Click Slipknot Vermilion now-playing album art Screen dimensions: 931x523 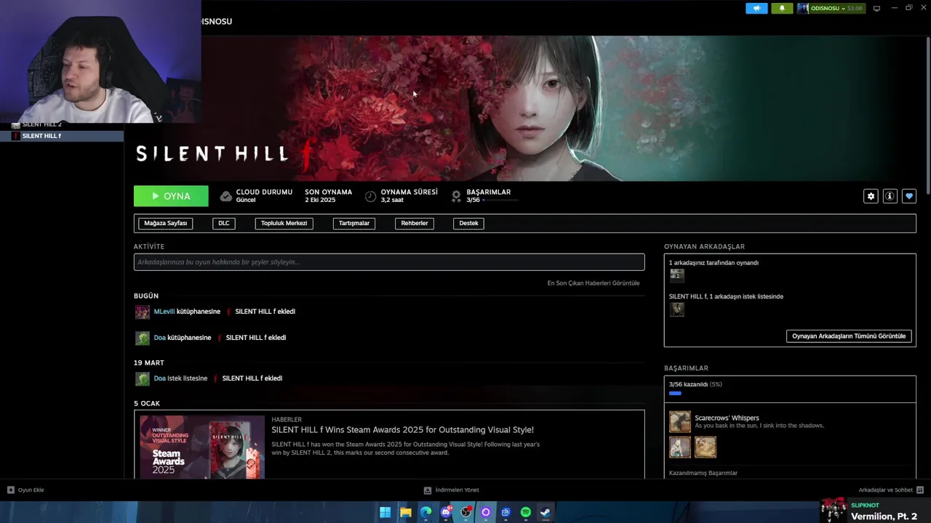[834, 511]
